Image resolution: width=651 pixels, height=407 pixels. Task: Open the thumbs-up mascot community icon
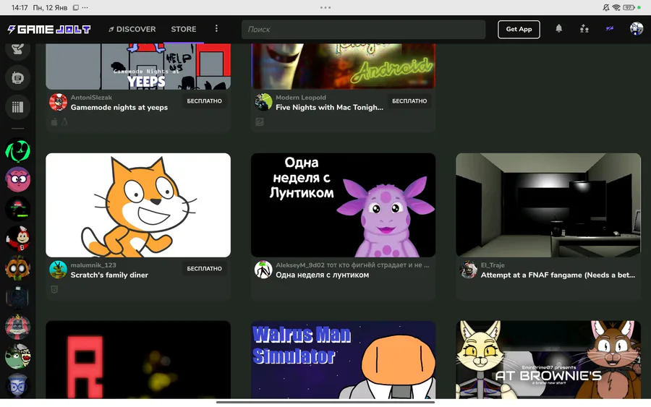tap(17, 238)
